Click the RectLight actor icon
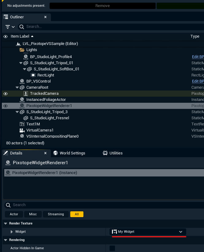Viewport: 204px width, 252px height. tap(33, 75)
